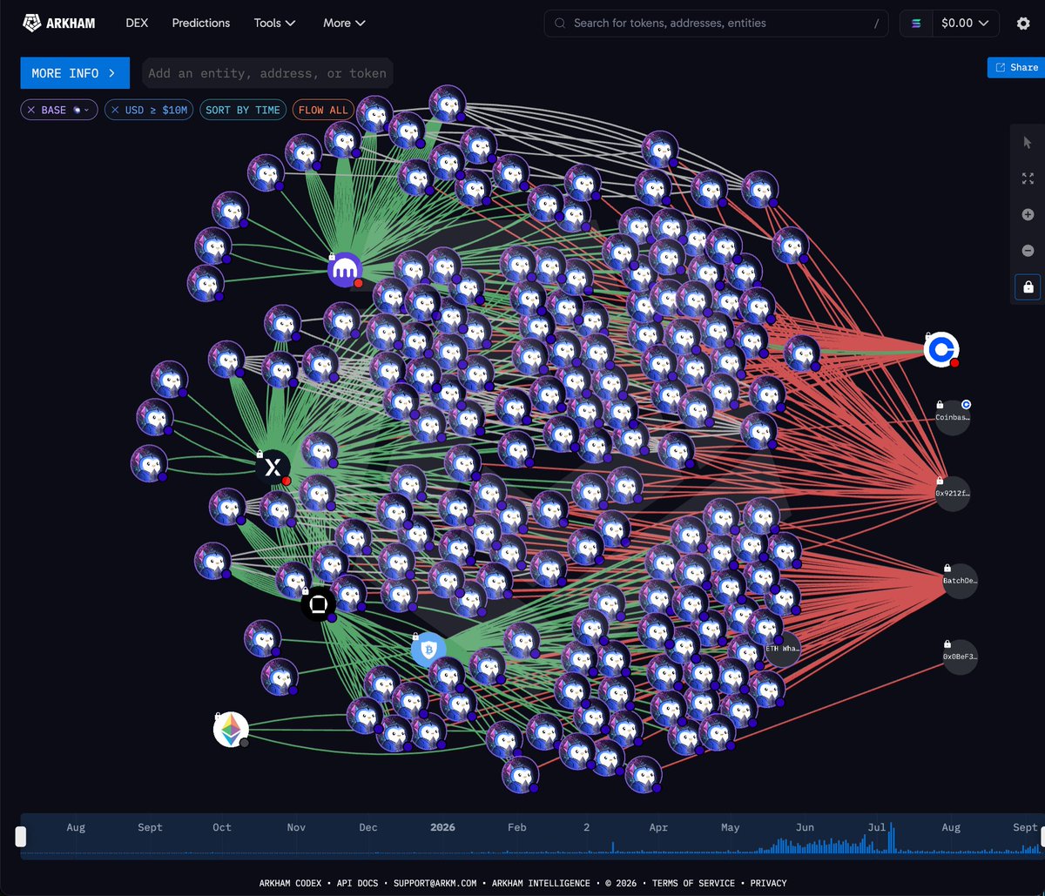Click the magnifier icon in search bar
Image resolution: width=1045 pixels, height=896 pixels.
tap(560, 24)
